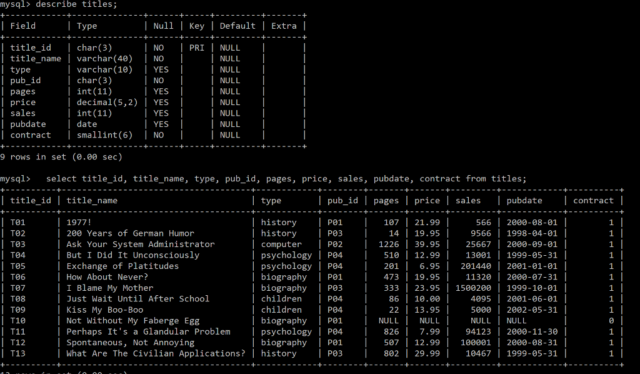Select the psychology type for T04
640x374 pixels.
[286, 255]
